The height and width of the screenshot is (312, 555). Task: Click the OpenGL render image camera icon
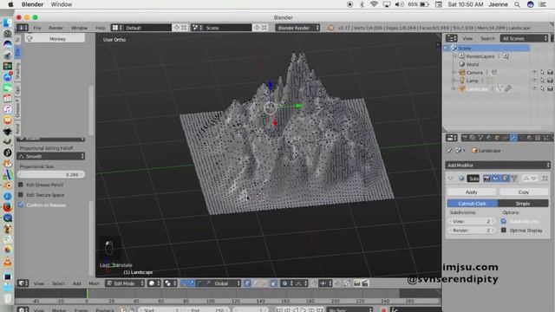click(x=356, y=283)
